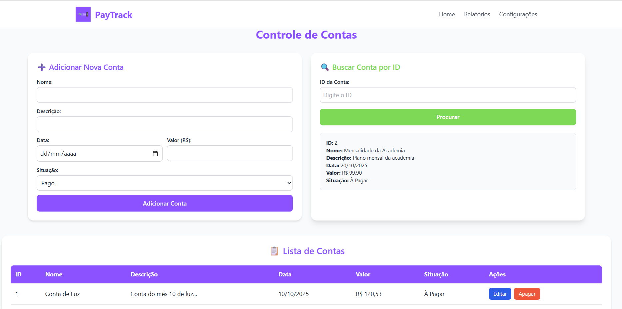Open Configurações from the top navigation
622x309 pixels.
(518, 14)
